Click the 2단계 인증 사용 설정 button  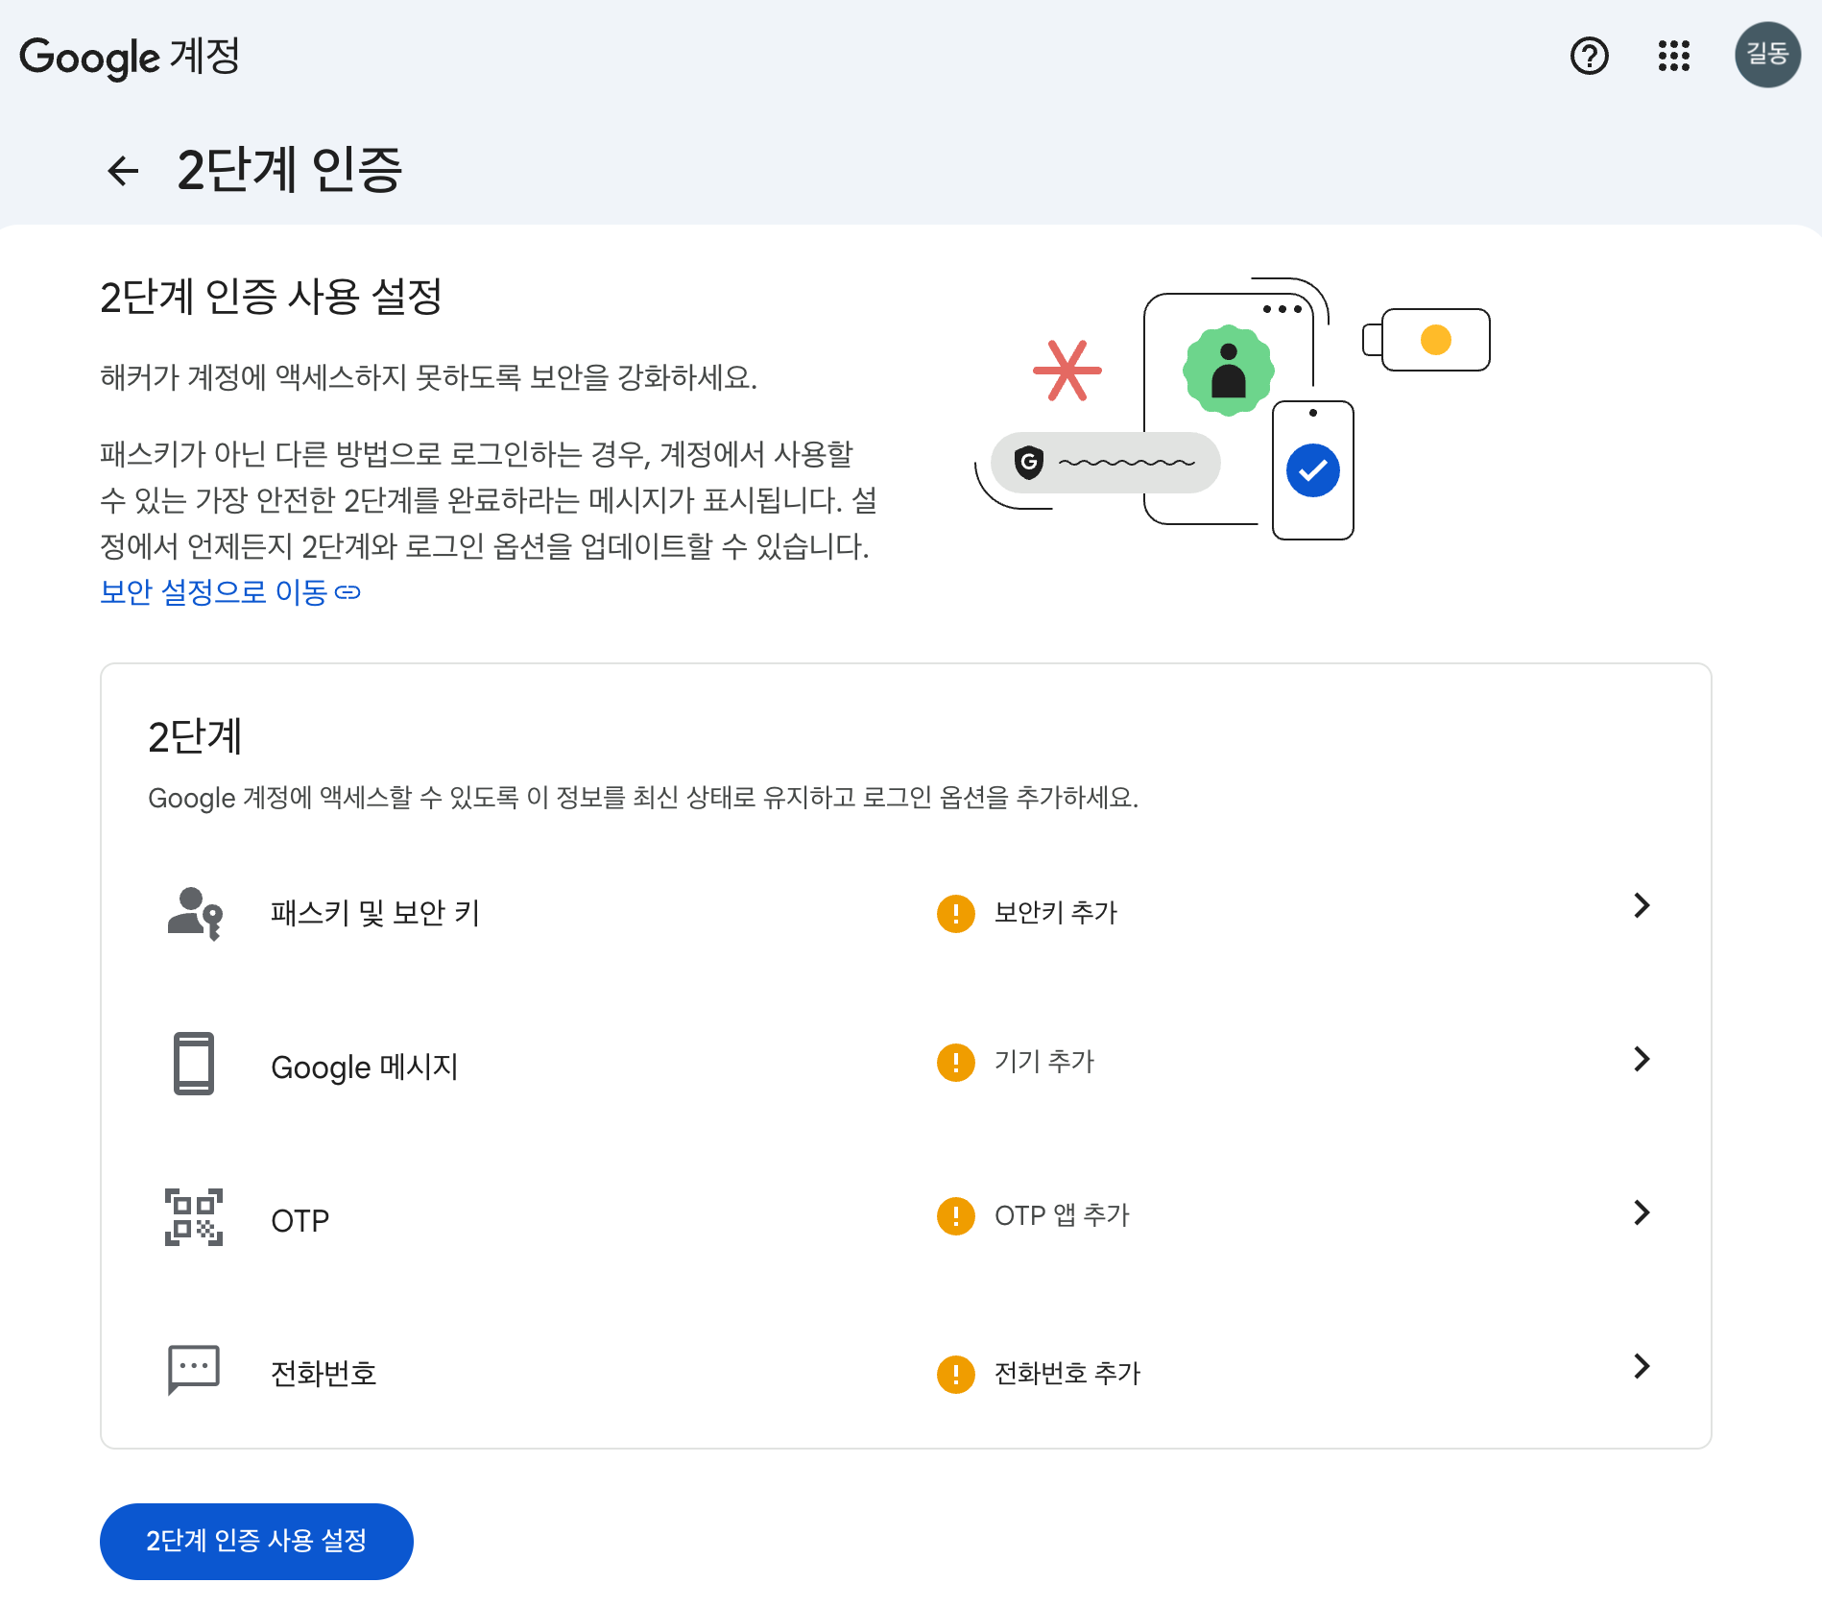tap(256, 1541)
